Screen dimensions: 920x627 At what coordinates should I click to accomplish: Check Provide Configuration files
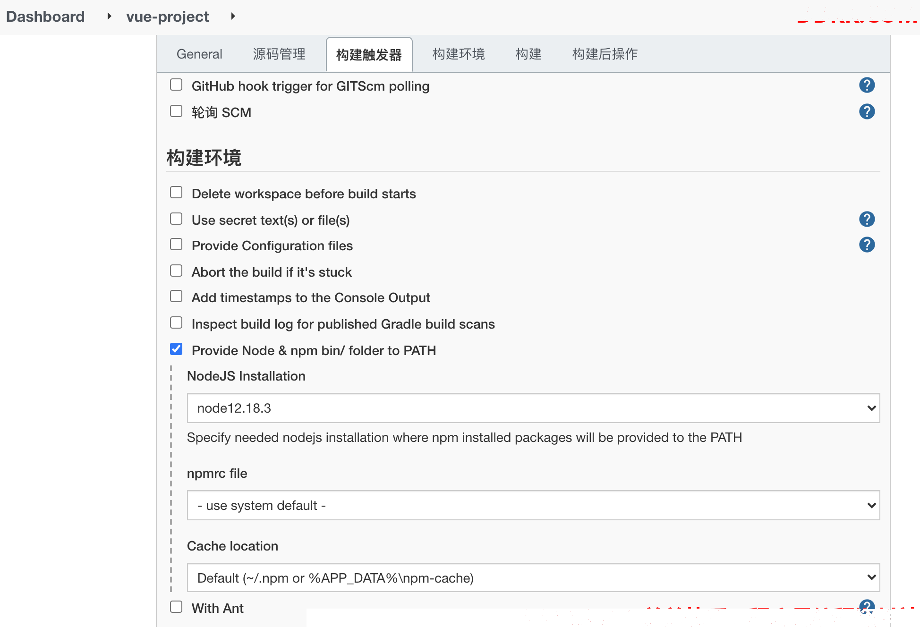176,245
